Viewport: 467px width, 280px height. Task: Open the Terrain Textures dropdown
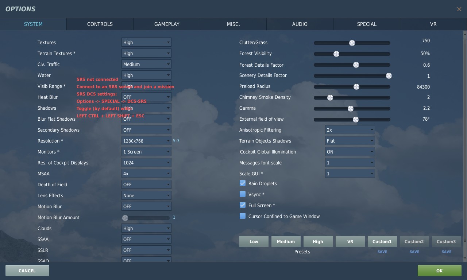coord(146,53)
